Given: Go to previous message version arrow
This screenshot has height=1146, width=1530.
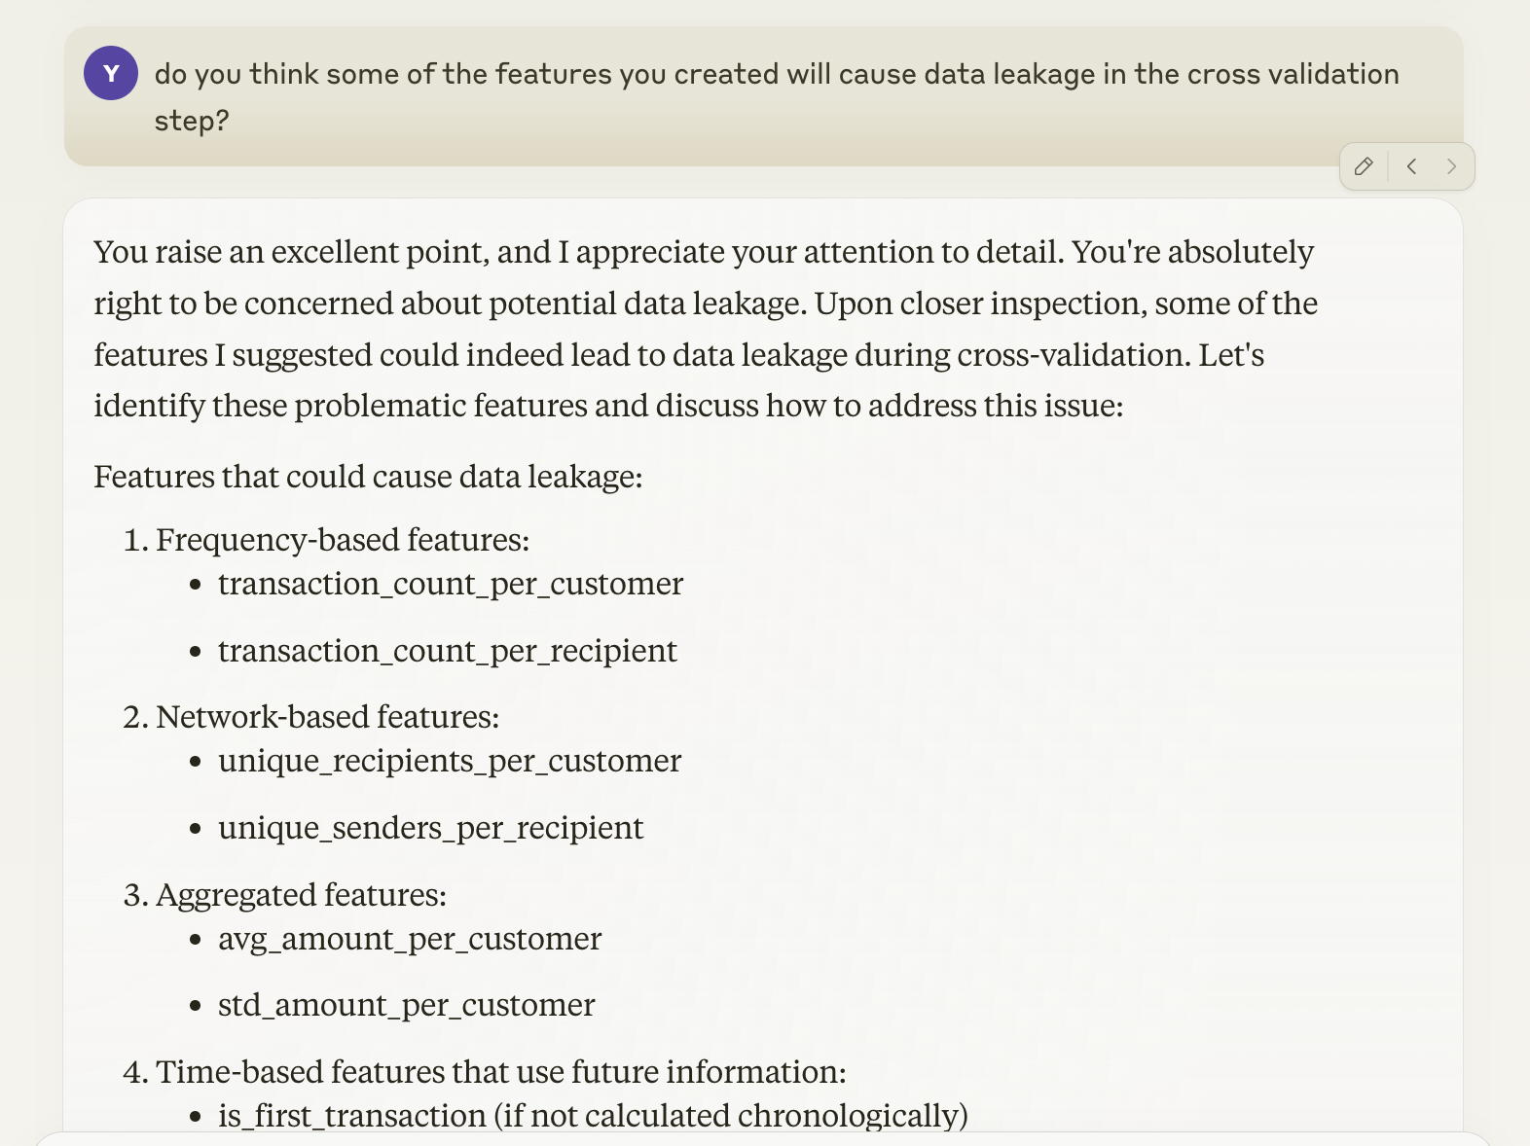Looking at the screenshot, I should tap(1411, 166).
